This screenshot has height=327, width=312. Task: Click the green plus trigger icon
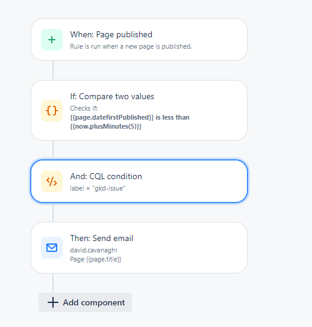pyautogui.click(x=52, y=40)
